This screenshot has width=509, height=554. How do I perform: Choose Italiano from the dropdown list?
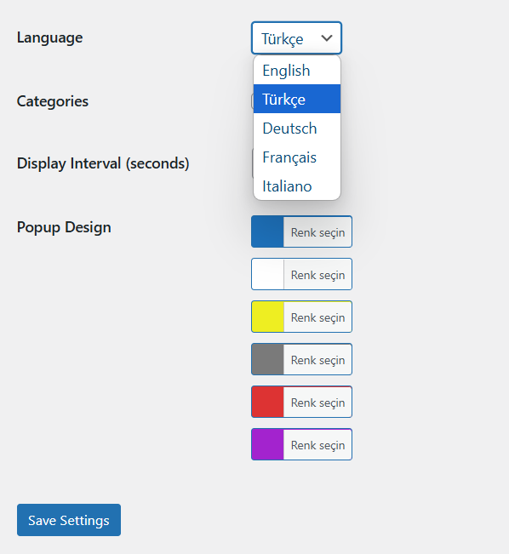click(x=297, y=186)
